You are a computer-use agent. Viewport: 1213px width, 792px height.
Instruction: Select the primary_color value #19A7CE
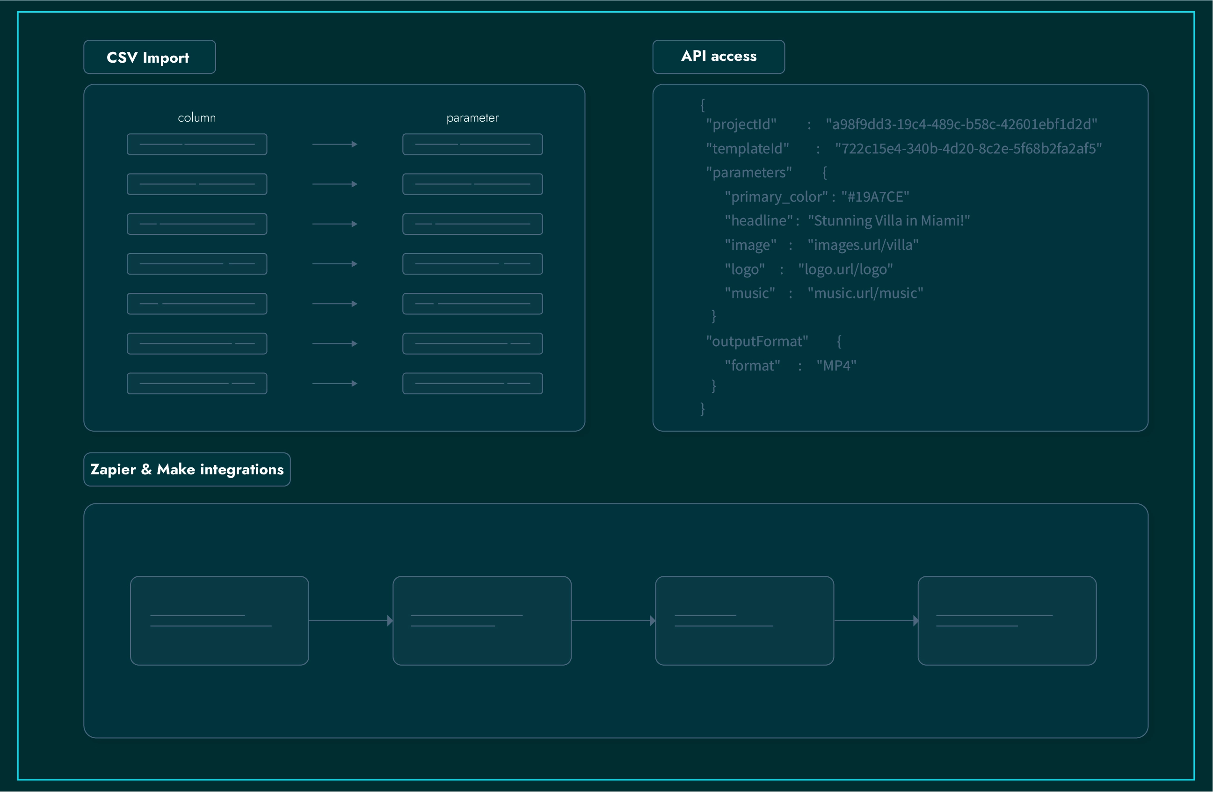click(874, 196)
